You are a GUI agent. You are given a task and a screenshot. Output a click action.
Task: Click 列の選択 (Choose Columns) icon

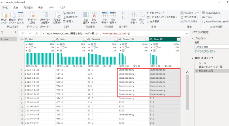pos(86,15)
